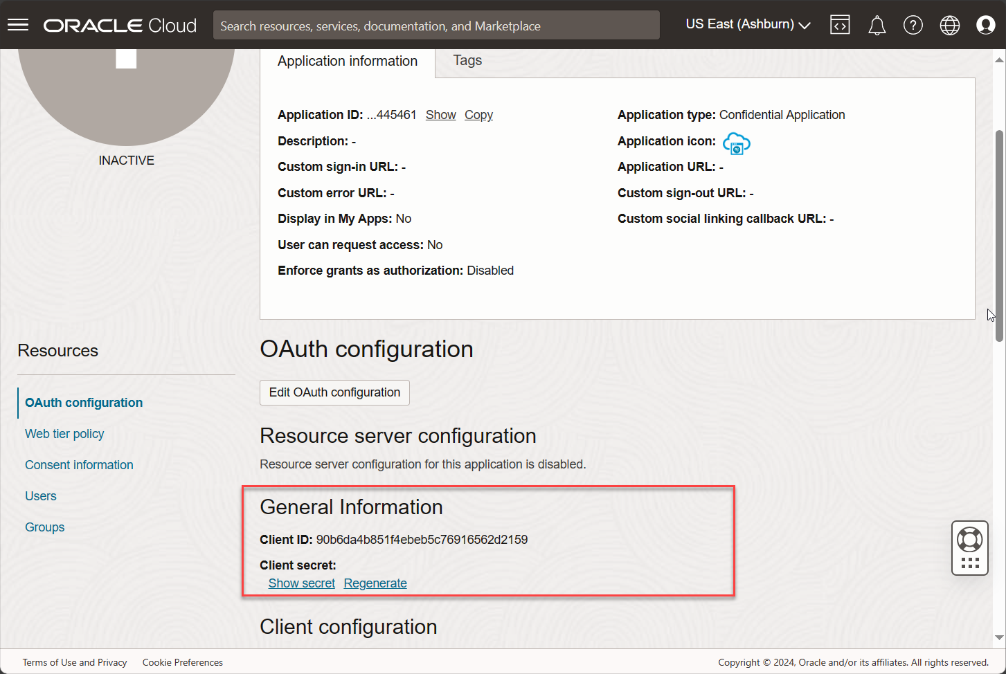The width and height of the screenshot is (1006, 674).
Task: Expand the US East (Ashburn) region dropdown
Action: [x=748, y=24]
